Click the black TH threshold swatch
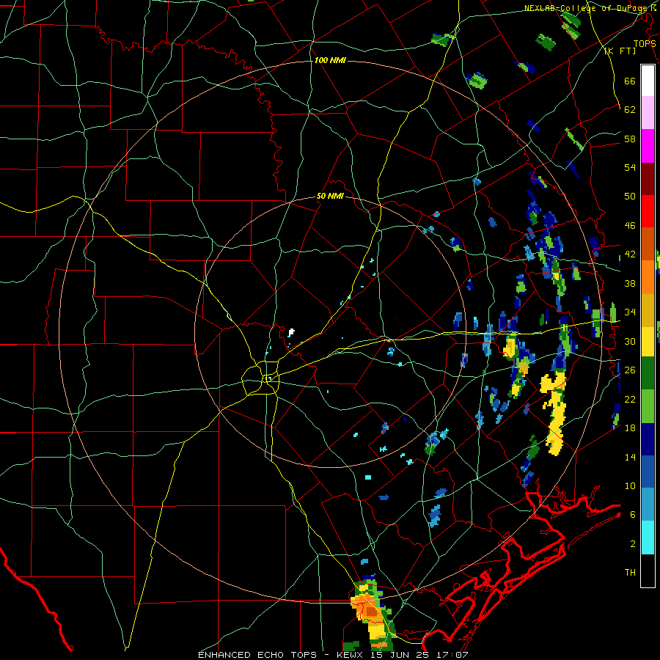This screenshot has width=660, height=660. coord(648,571)
